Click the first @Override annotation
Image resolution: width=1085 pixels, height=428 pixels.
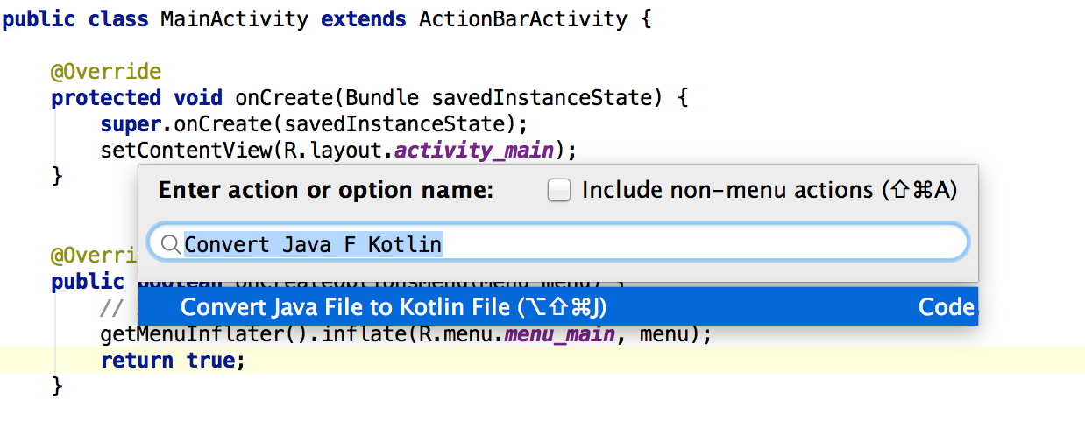[106, 71]
